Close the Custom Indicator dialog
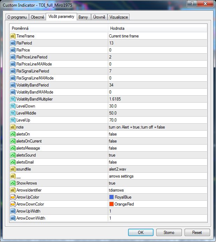Screen dimensions: 216x242 (206, 4)
